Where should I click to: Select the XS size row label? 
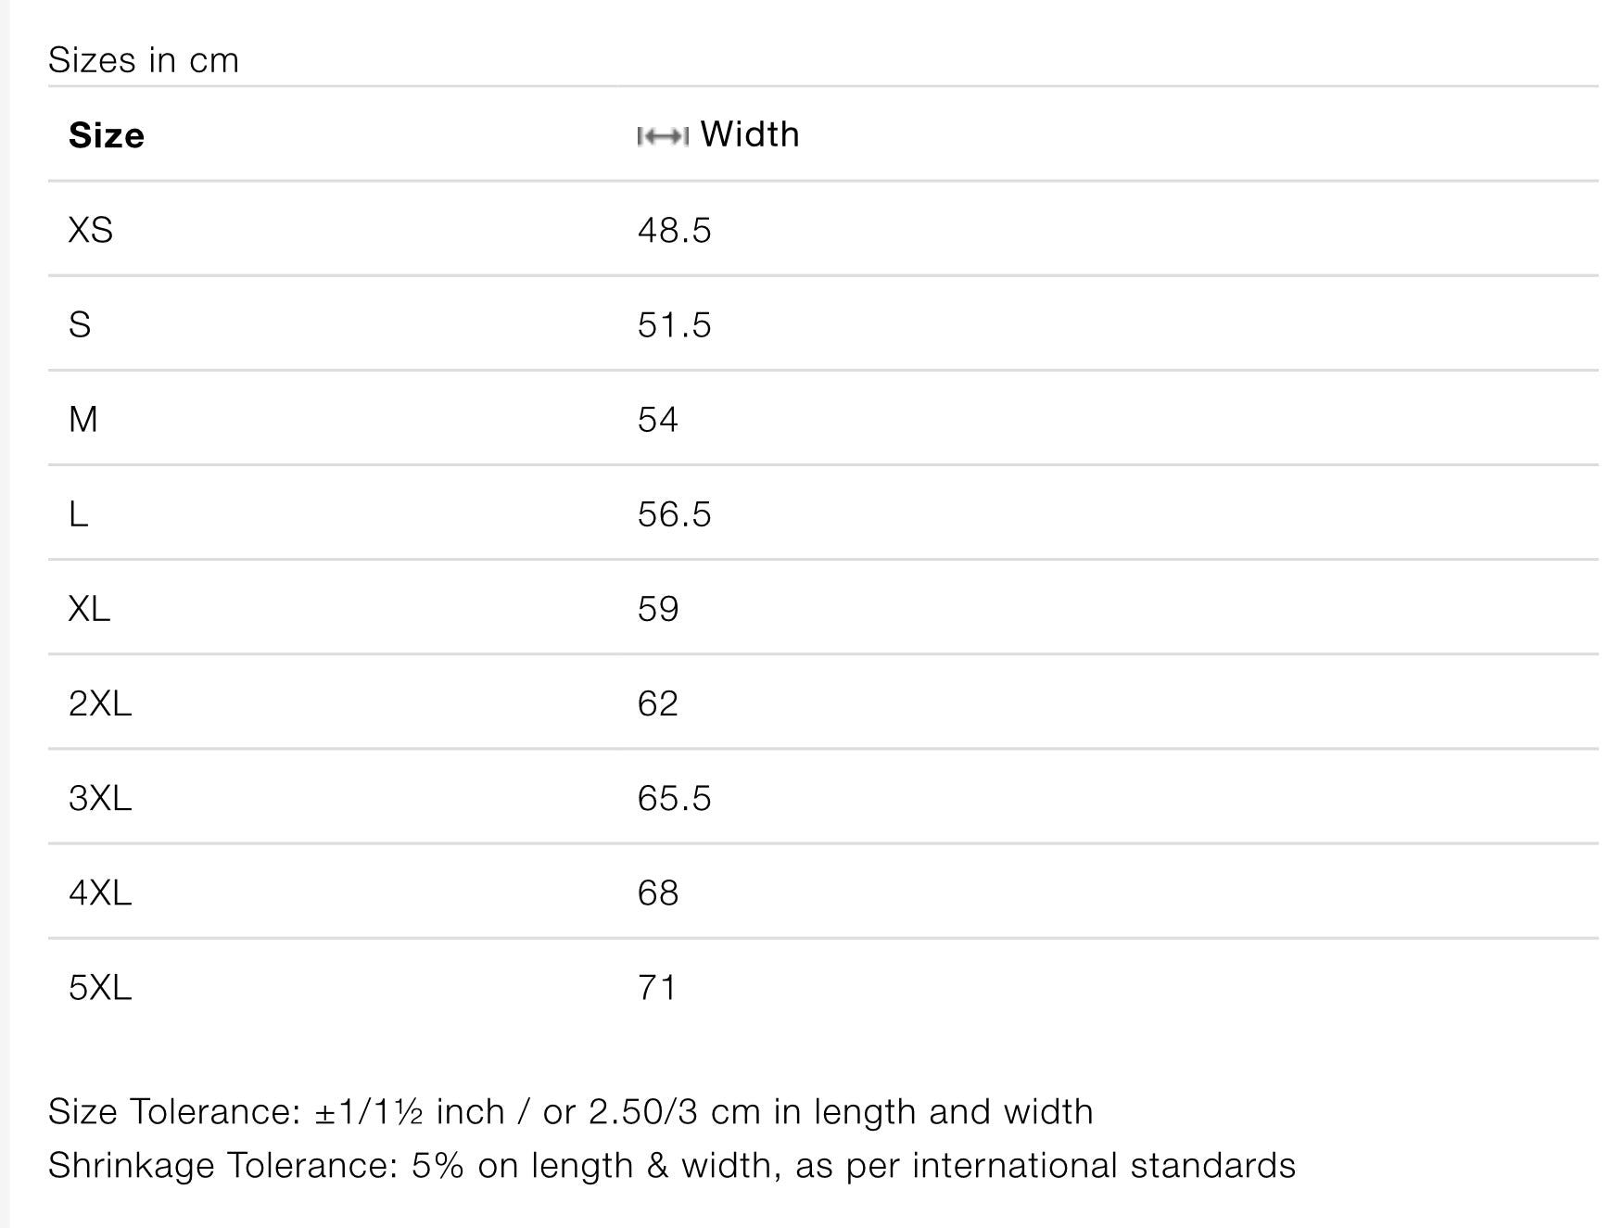(x=91, y=231)
